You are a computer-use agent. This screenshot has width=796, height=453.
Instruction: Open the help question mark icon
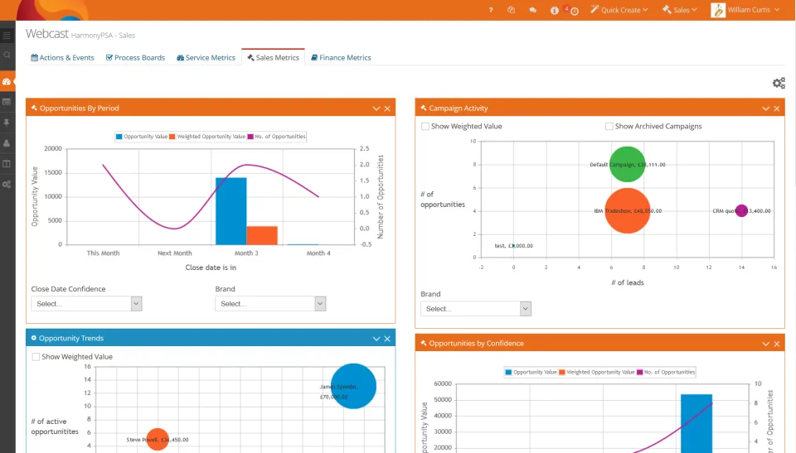click(x=490, y=10)
